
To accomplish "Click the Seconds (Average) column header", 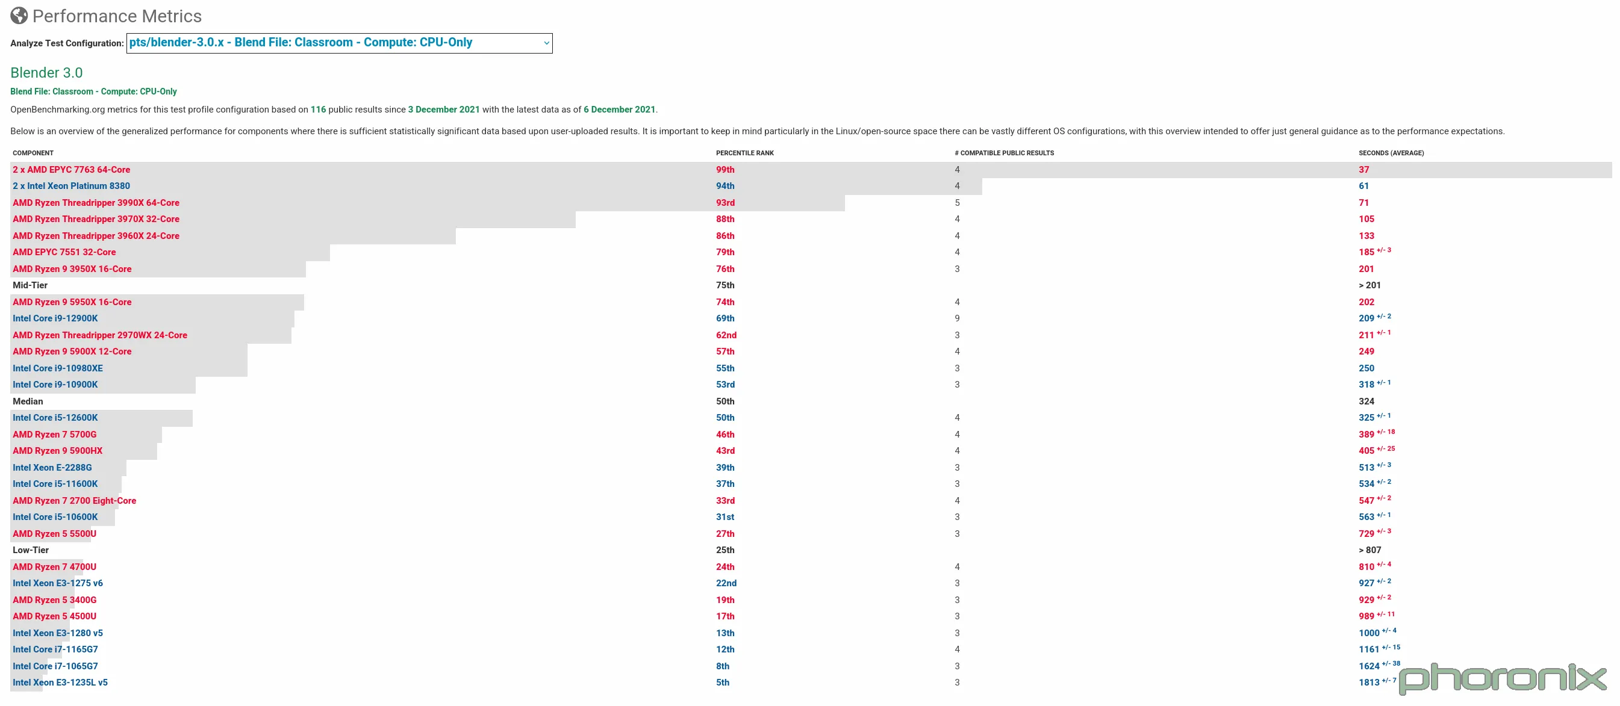I will 1391,153.
